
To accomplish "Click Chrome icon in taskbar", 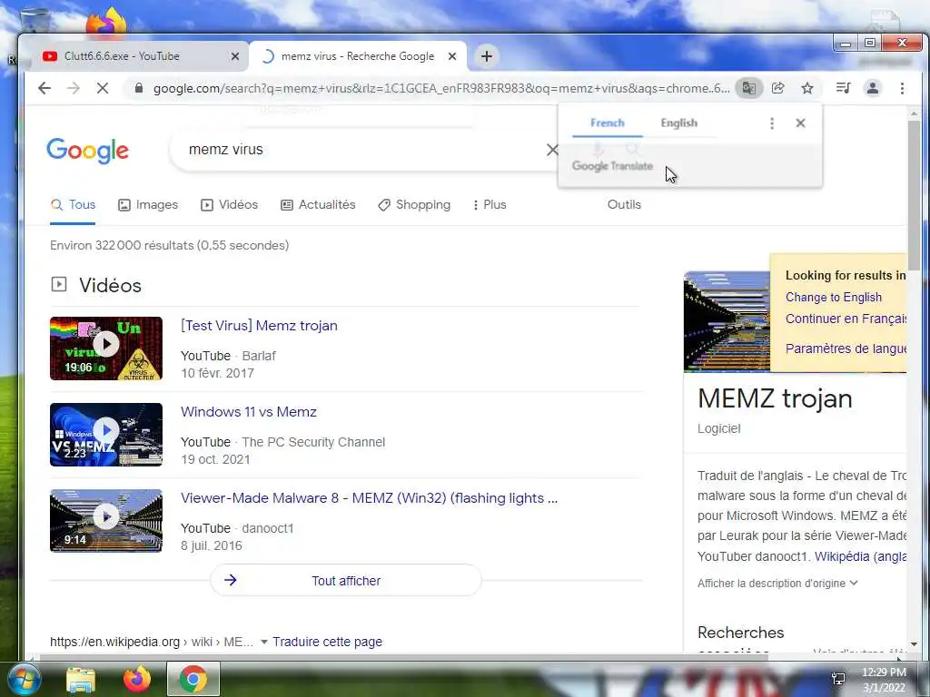I will [193, 679].
